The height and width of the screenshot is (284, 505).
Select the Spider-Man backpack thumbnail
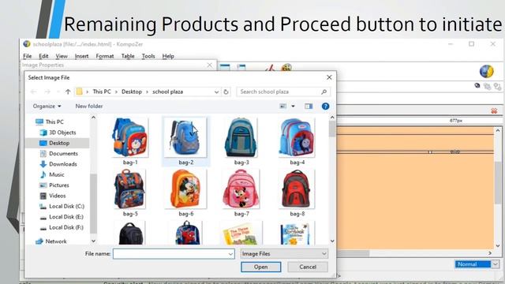[x=187, y=233]
